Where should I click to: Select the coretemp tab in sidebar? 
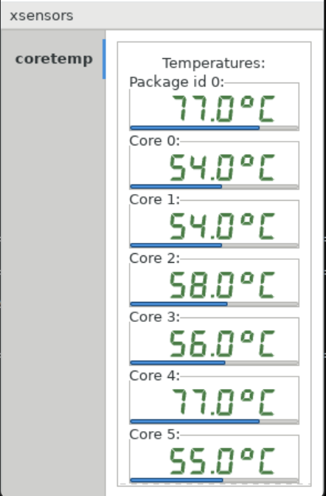tap(54, 59)
